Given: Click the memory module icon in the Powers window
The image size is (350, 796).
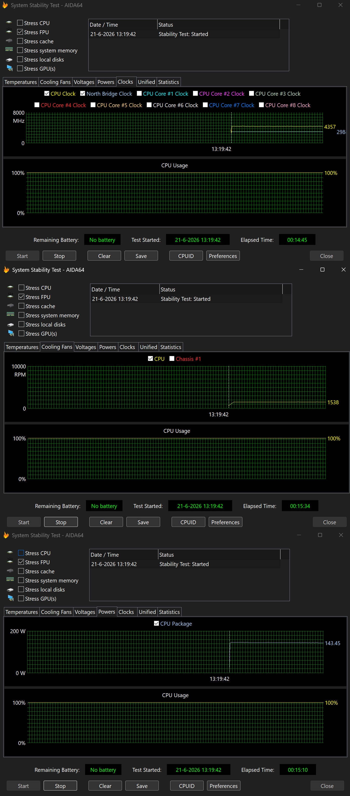Looking at the screenshot, I should (10, 580).
